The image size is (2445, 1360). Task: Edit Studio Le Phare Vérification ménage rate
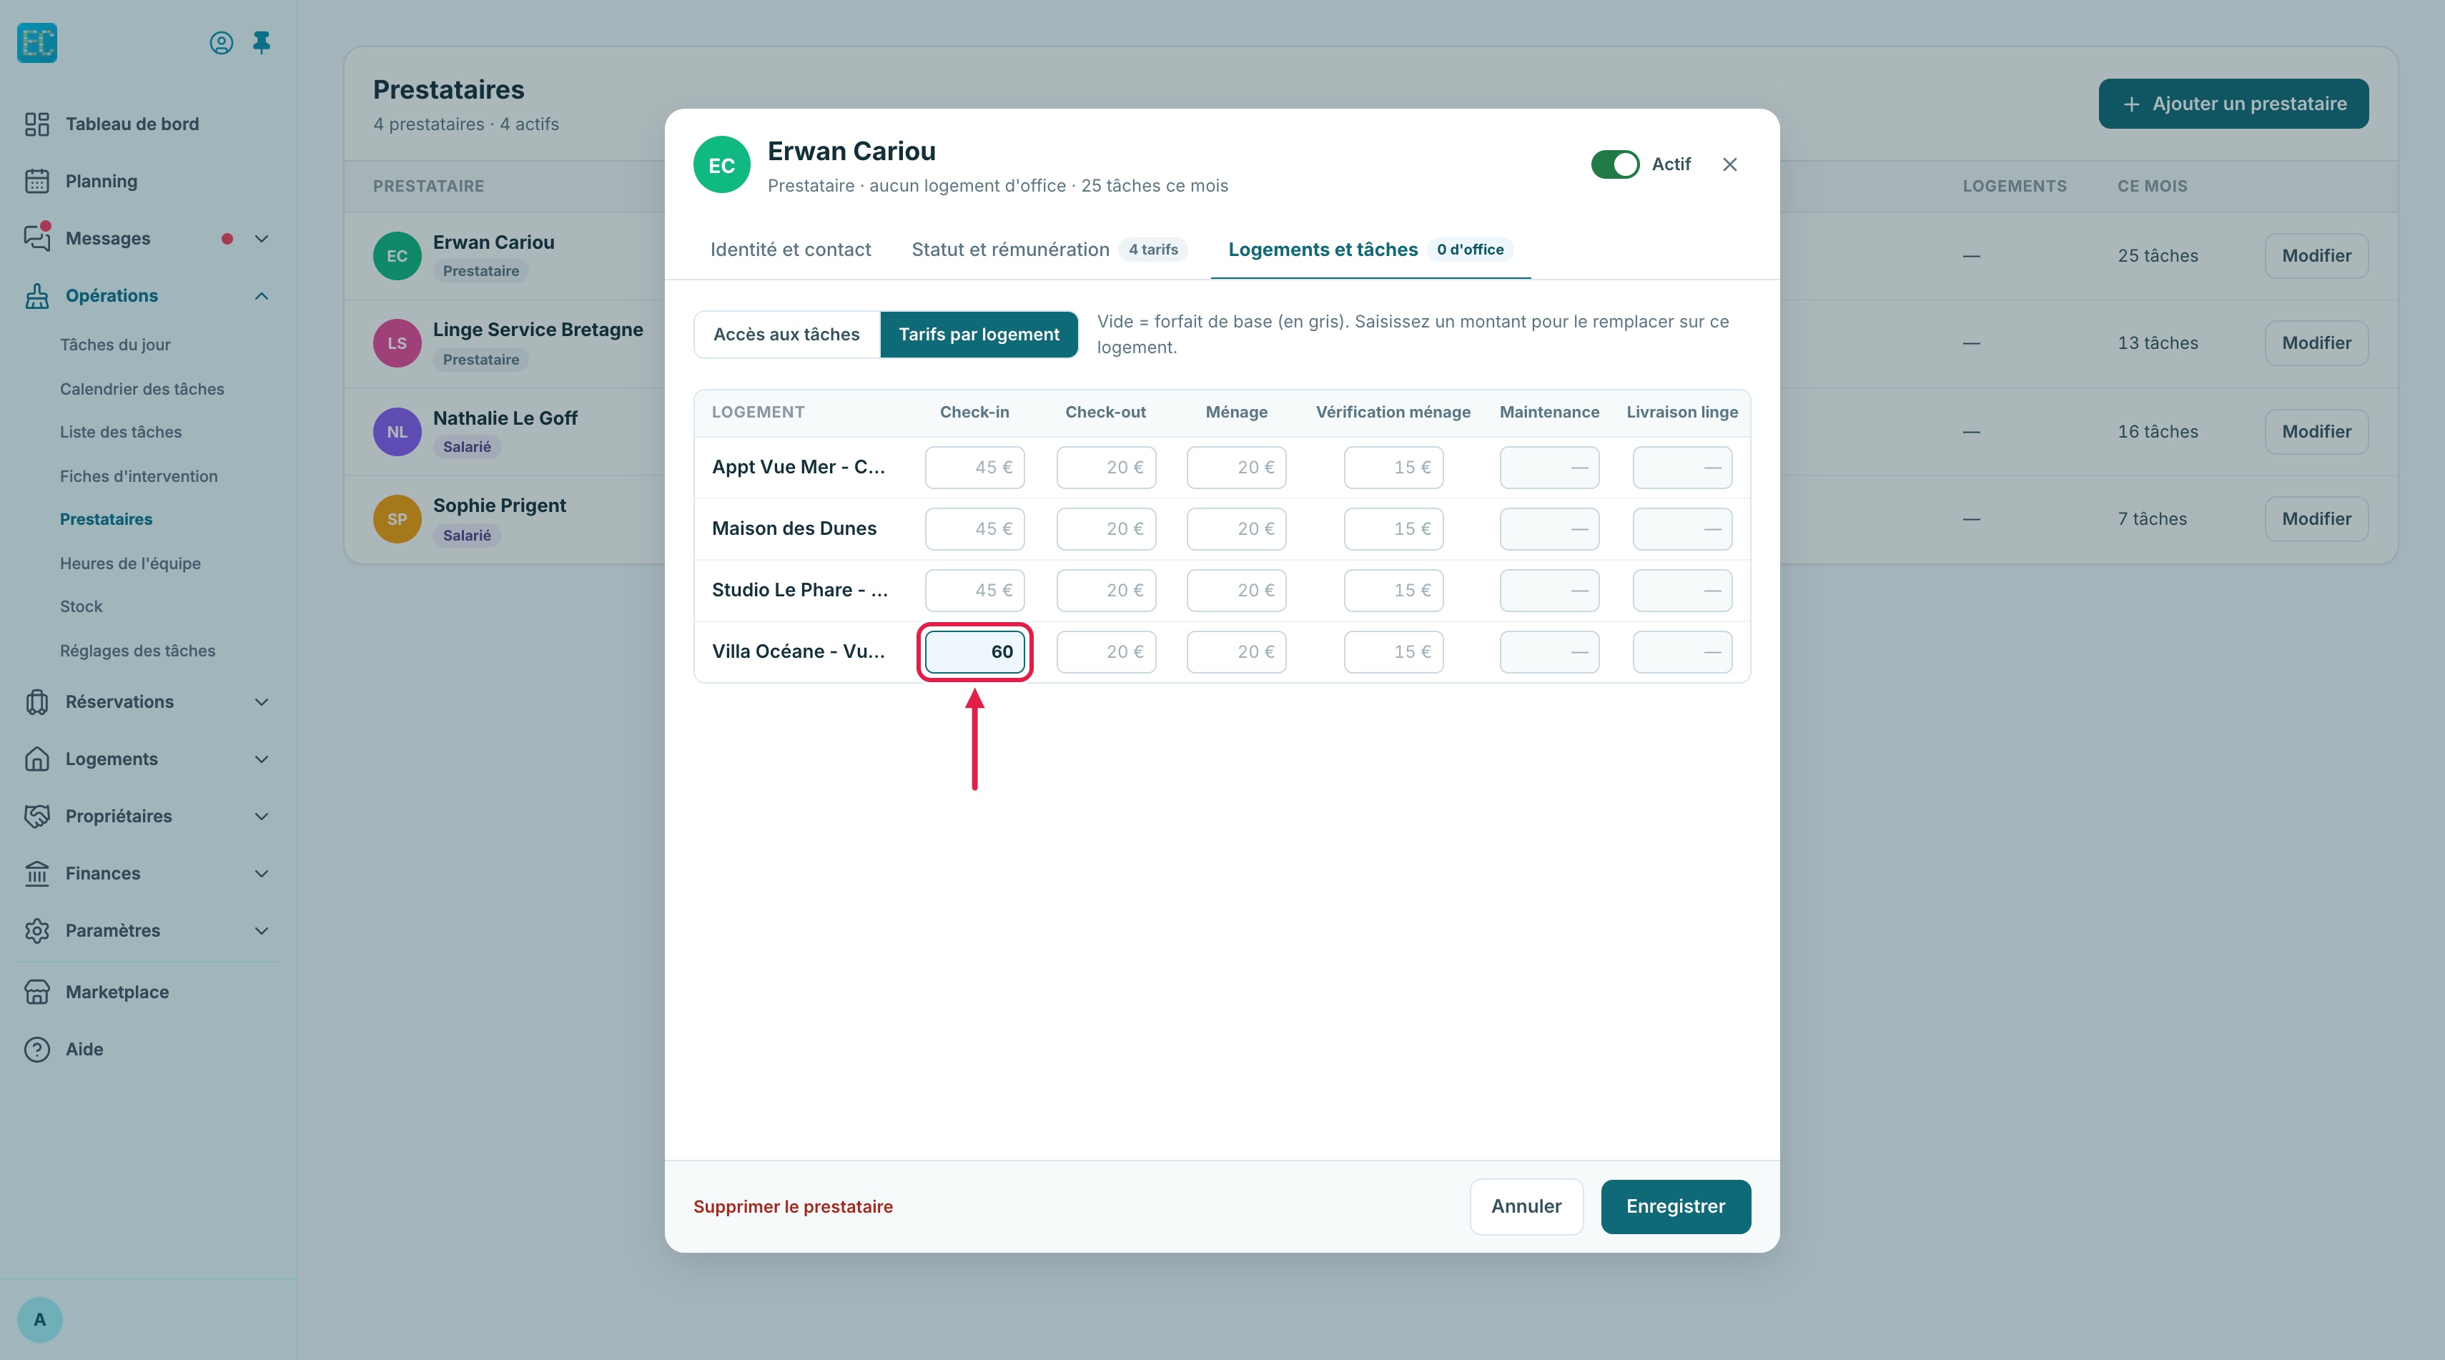1393,591
